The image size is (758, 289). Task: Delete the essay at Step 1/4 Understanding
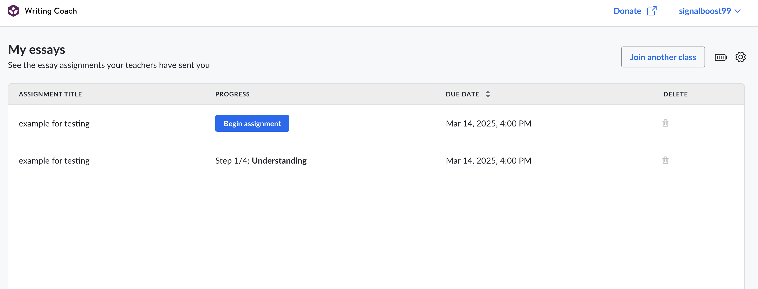click(x=665, y=160)
